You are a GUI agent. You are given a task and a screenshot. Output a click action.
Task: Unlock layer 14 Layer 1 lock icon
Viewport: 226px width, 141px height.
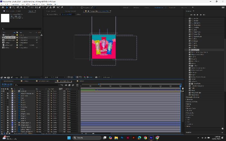pos(8,120)
